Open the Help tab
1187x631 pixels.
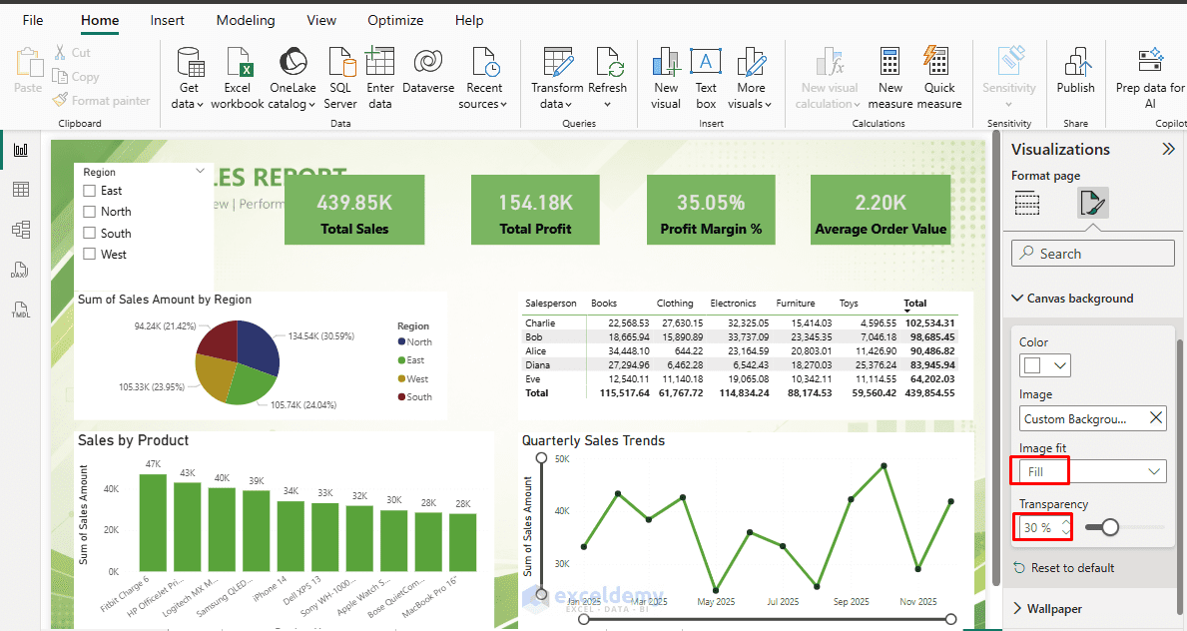[x=469, y=20]
